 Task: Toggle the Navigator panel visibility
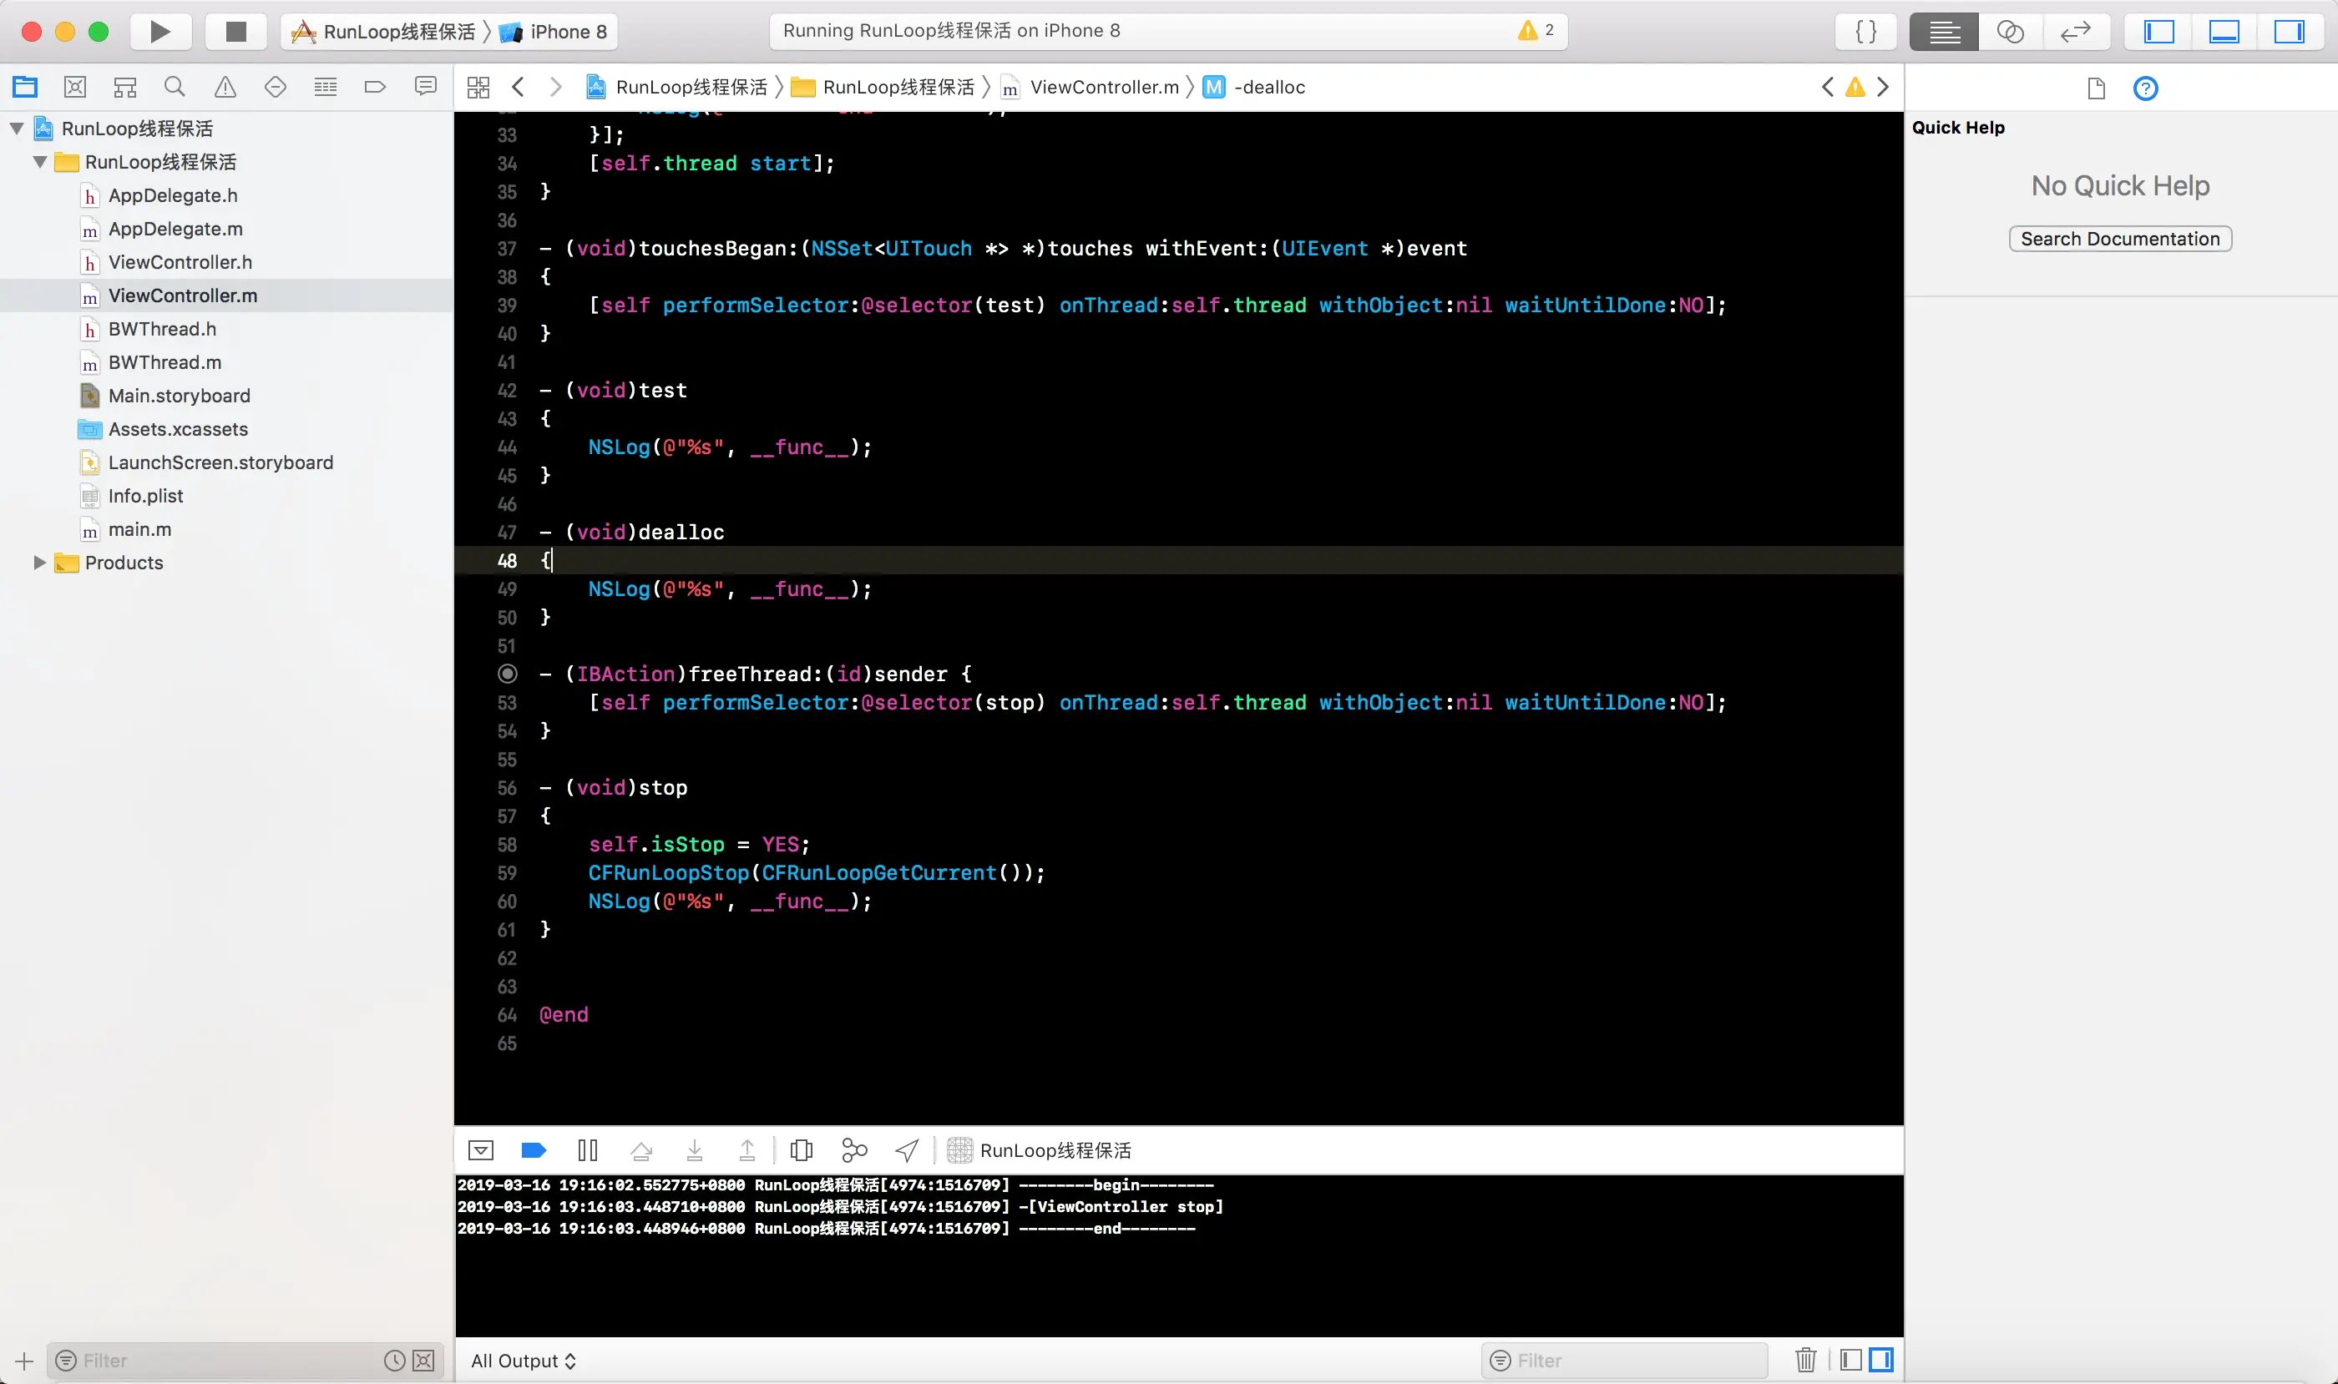(2158, 32)
